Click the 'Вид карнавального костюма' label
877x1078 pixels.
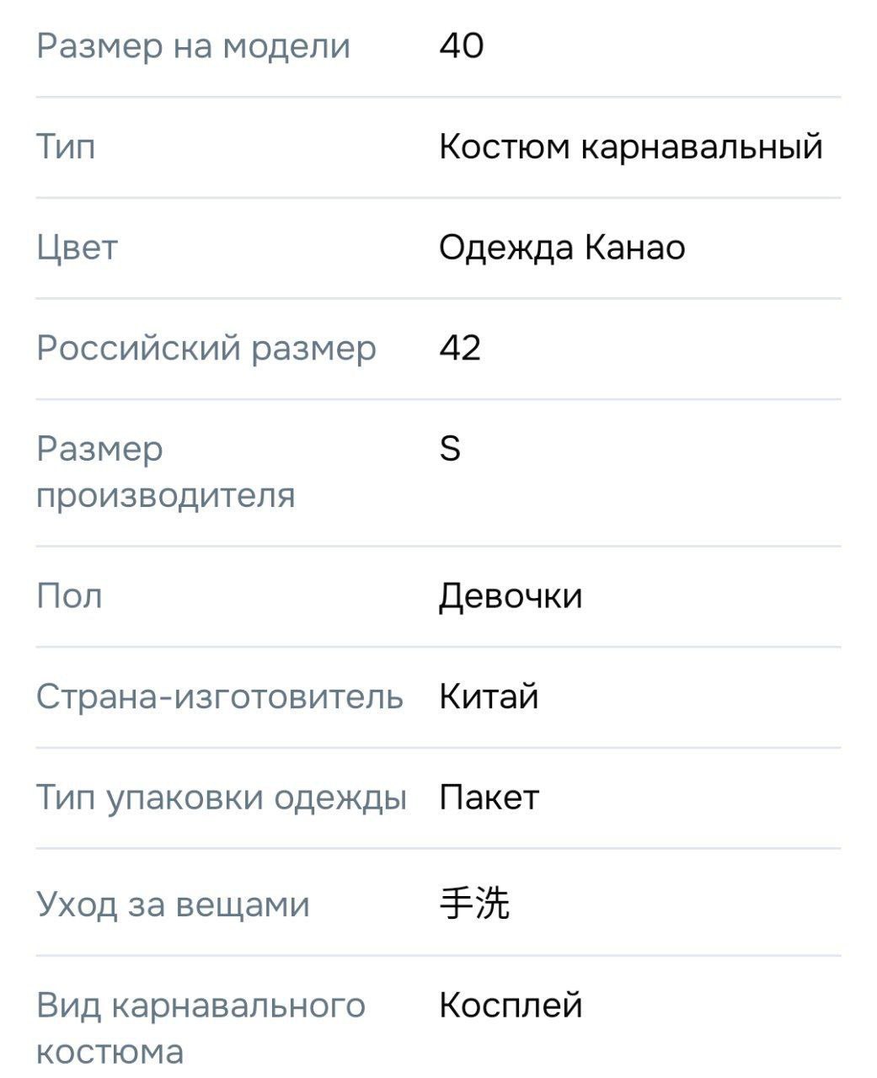click(x=201, y=1028)
